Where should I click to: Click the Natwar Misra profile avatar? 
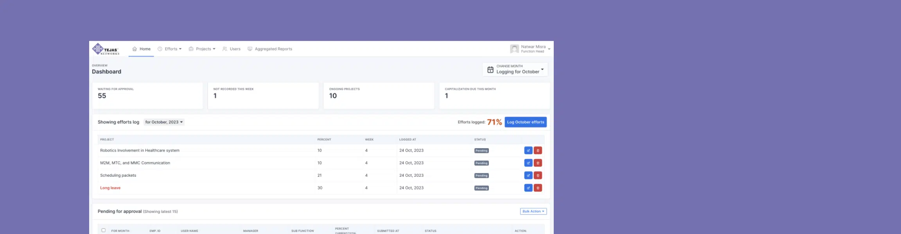pos(514,49)
